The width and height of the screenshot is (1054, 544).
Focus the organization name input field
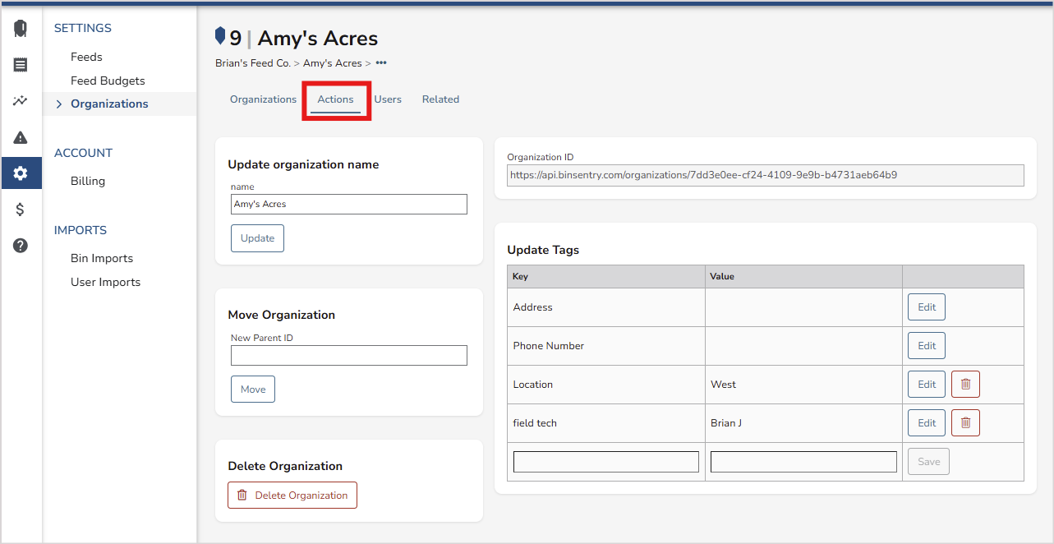click(349, 204)
